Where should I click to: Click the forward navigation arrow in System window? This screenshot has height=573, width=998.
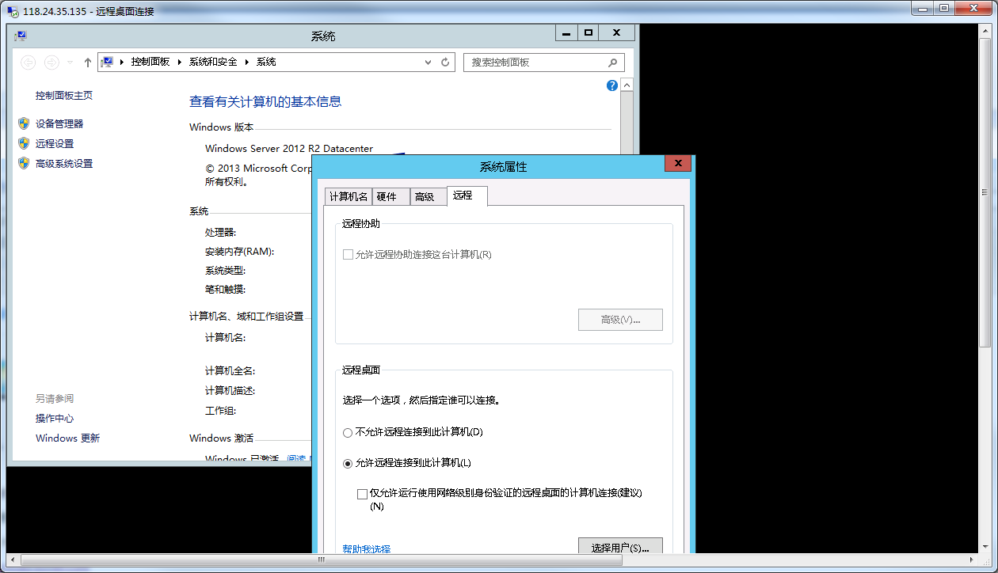click(51, 62)
